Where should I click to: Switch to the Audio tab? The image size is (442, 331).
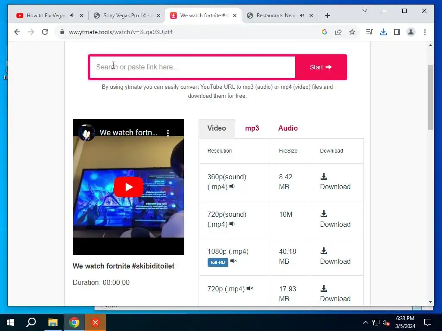click(x=288, y=128)
